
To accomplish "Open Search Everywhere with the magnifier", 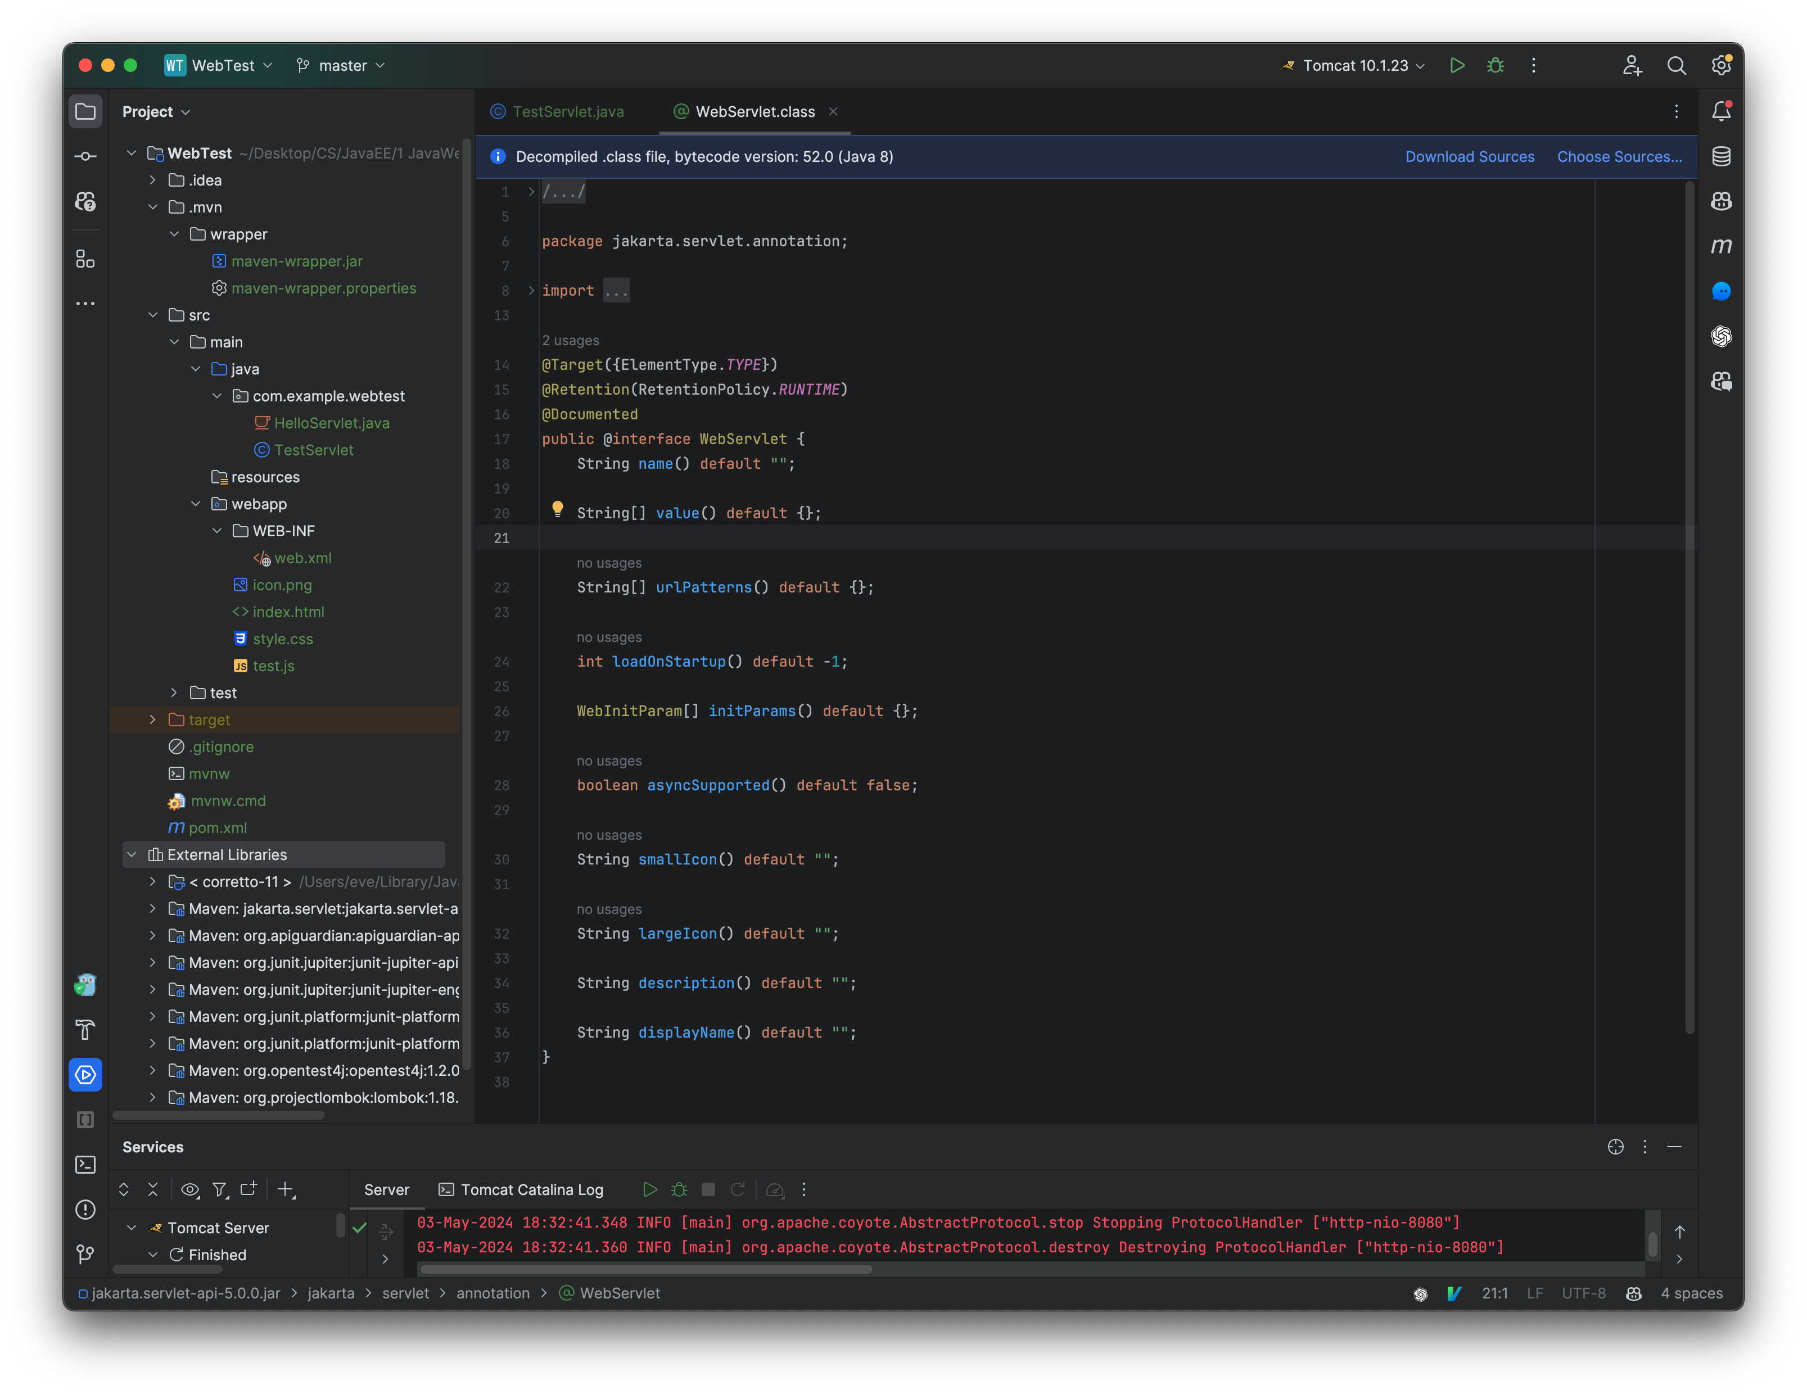I will [x=1676, y=65].
